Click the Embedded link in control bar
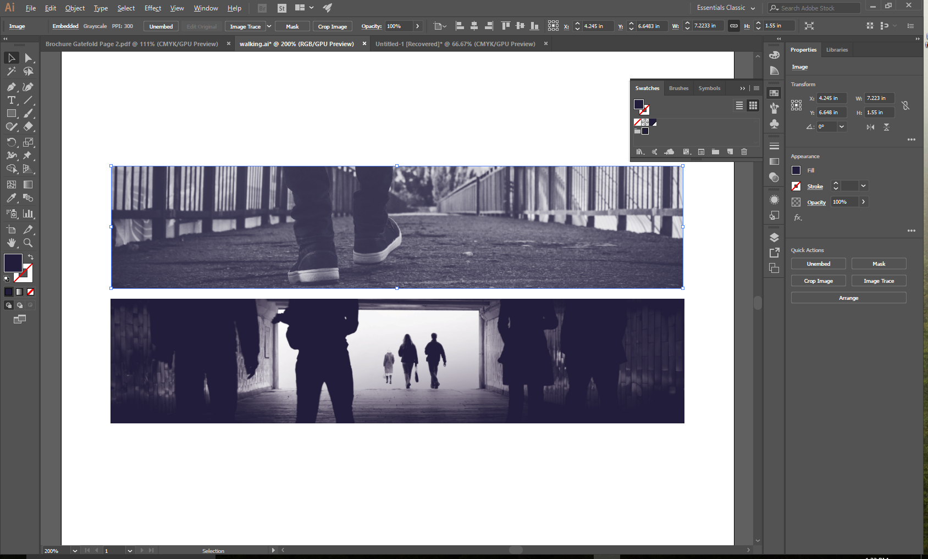 65,26
